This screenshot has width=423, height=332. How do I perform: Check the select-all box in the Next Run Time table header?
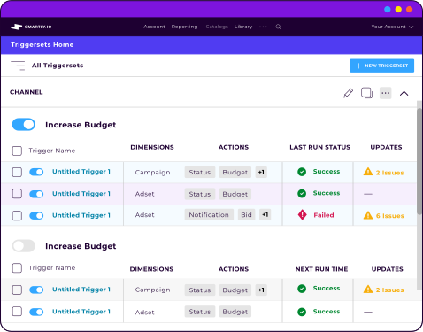pyautogui.click(x=17, y=268)
